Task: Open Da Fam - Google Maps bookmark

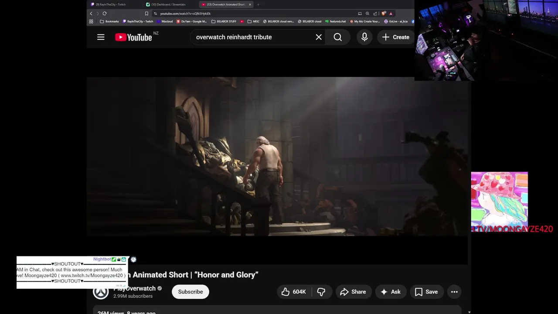Action: click(x=192, y=21)
